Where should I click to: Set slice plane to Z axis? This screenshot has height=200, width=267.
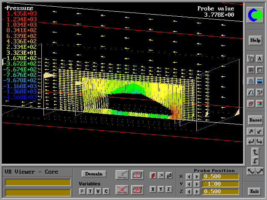(x=169, y=189)
